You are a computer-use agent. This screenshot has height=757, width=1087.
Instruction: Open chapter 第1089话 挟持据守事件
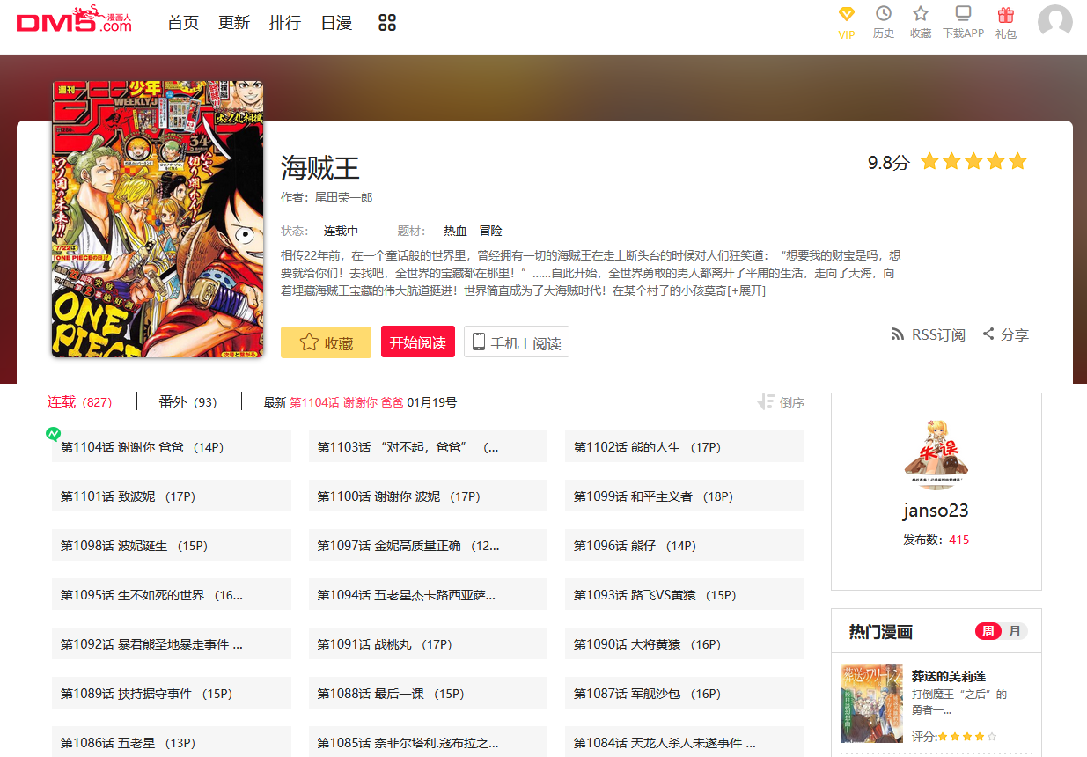pos(172,693)
